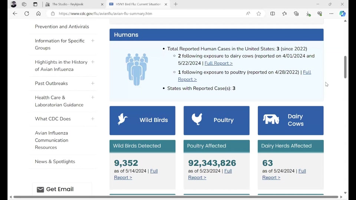Expand Past Outbreaks menu section
356x200 pixels.
click(93, 83)
